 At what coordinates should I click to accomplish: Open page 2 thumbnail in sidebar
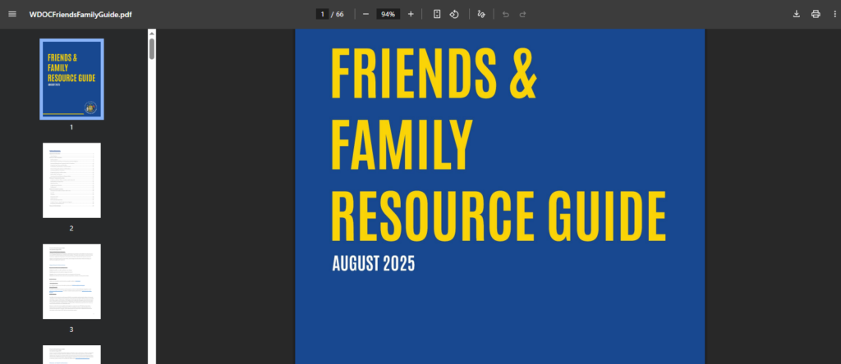[x=71, y=180]
